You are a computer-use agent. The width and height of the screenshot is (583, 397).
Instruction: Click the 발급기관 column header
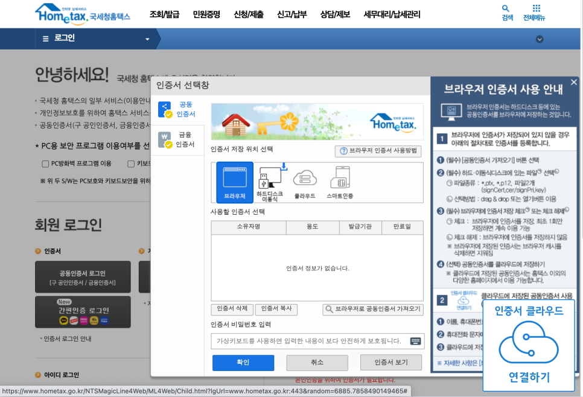point(360,227)
